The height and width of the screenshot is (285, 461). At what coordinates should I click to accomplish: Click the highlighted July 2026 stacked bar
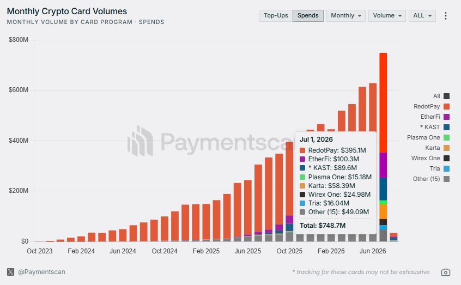pos(383,147)
